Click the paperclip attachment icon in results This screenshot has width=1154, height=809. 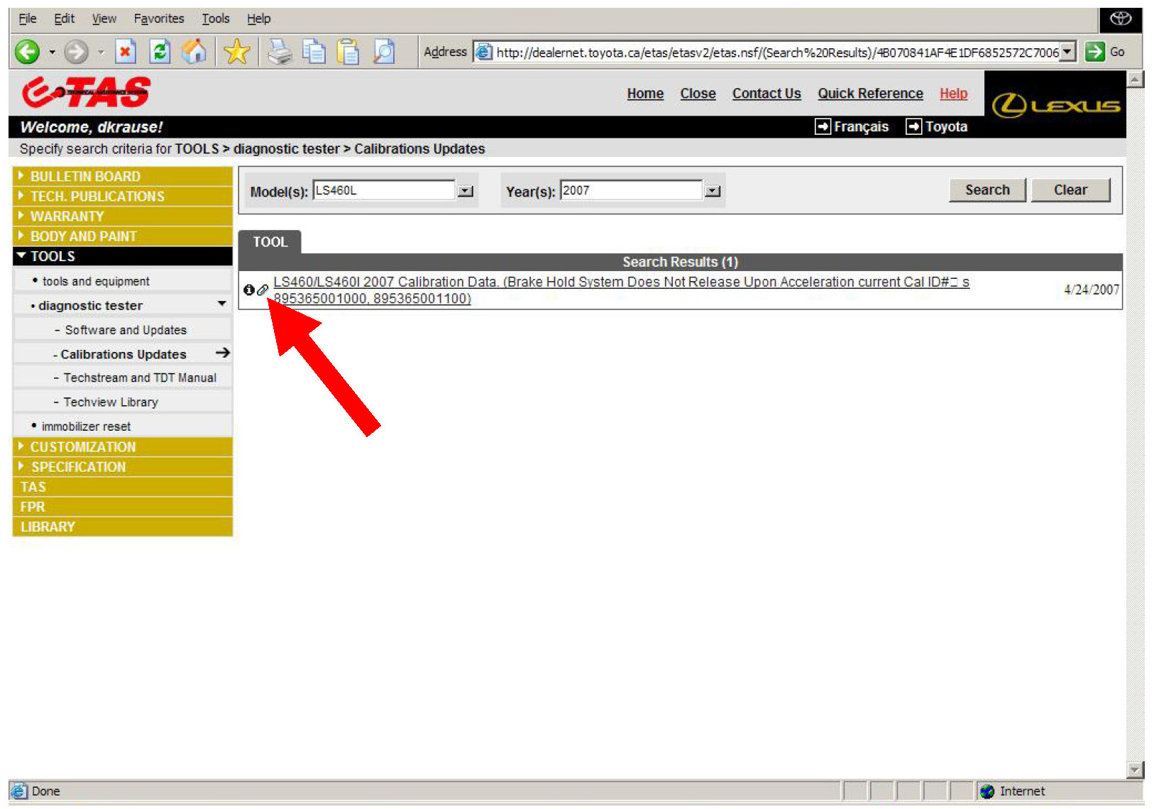coord(263,290)
